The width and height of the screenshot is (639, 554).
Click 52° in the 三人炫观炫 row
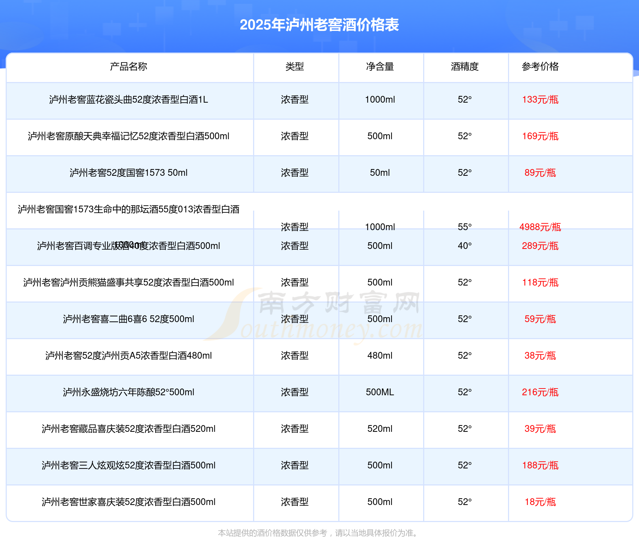coord(465,465)
